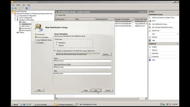Click the Show/Hide Action Pane toolbar icon
The image size is (190, 107).
click(x=30, y=8)
